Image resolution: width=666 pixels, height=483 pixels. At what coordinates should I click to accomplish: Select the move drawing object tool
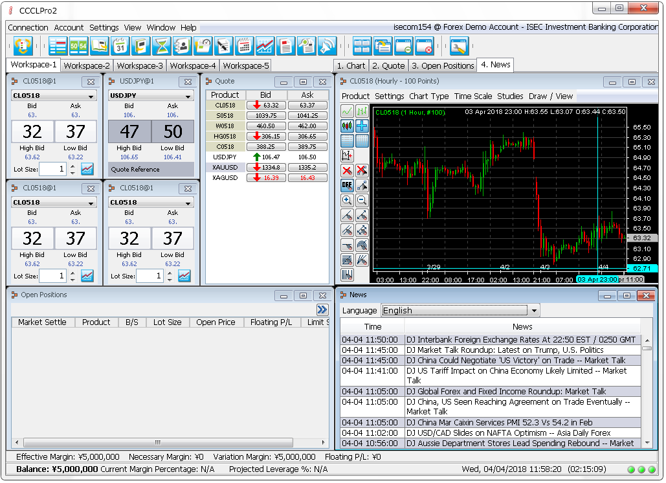(x=362, y=185)
